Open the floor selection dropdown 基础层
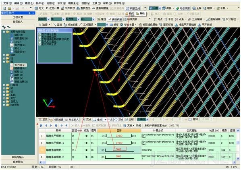The image size is (241, 170). [48, 19]
